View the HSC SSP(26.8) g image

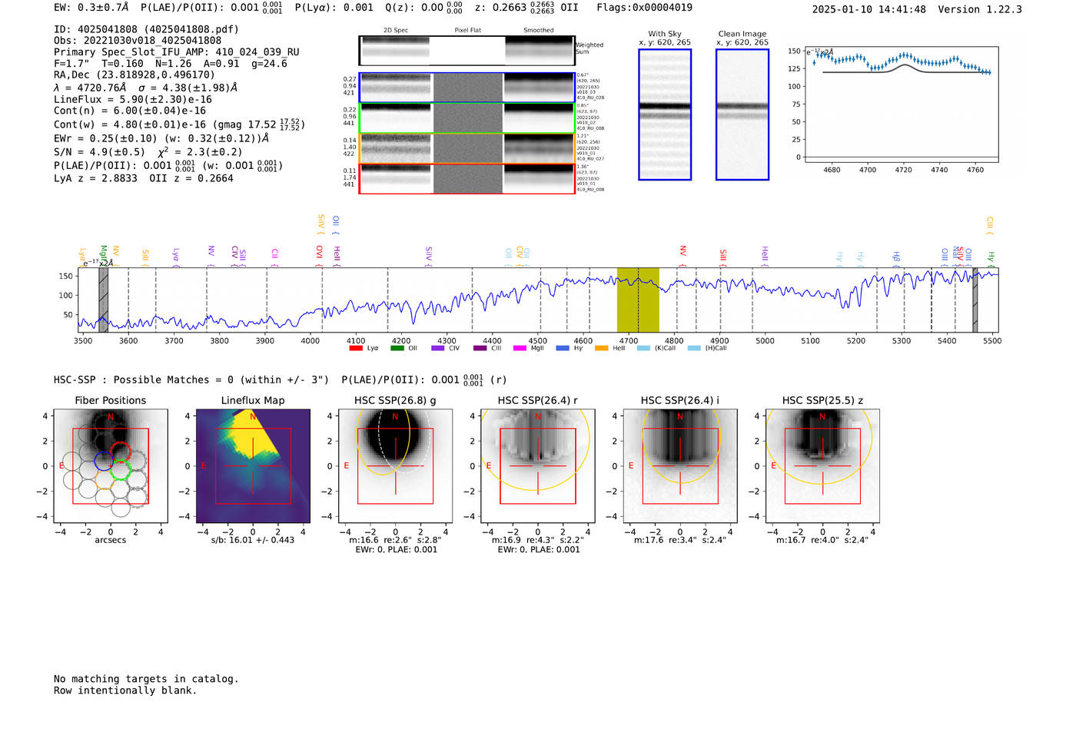tap(395, 466)
